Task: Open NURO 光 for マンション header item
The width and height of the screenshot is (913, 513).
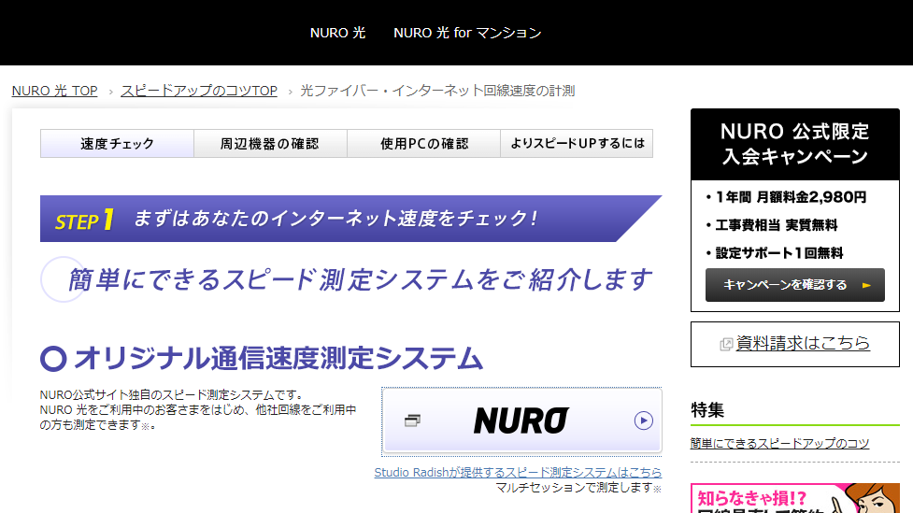Action: click(467, 33)
